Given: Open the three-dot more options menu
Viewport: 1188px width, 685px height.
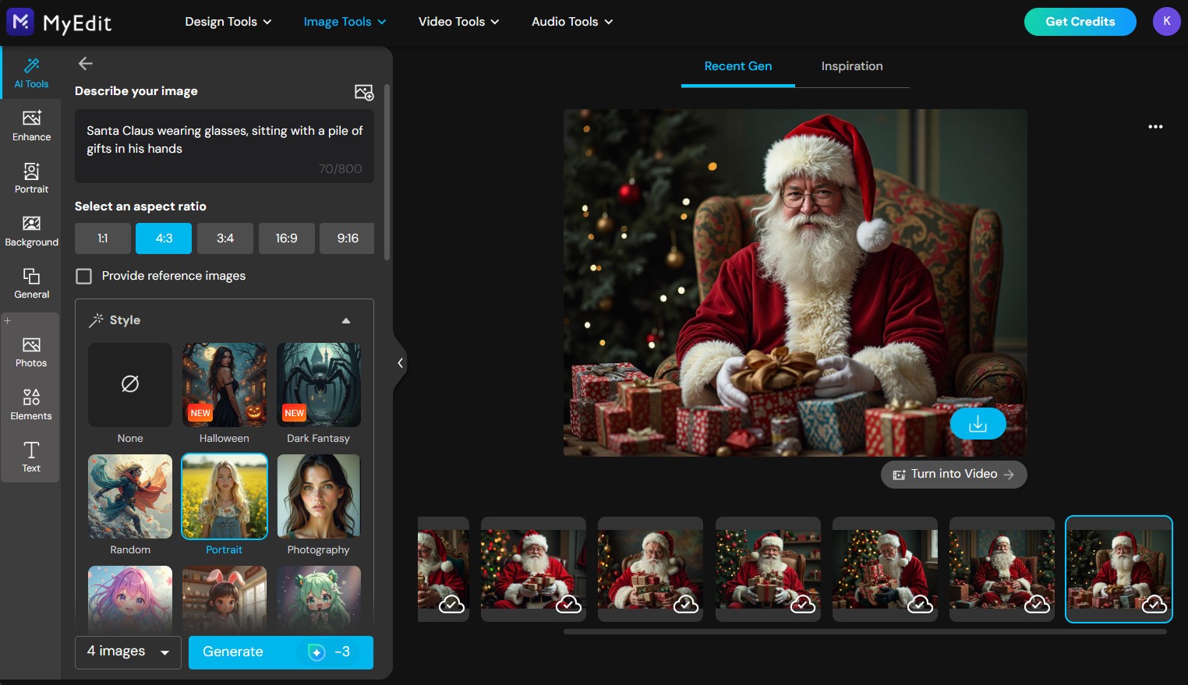Looking at the screenshot, I should coord(1155,126).
